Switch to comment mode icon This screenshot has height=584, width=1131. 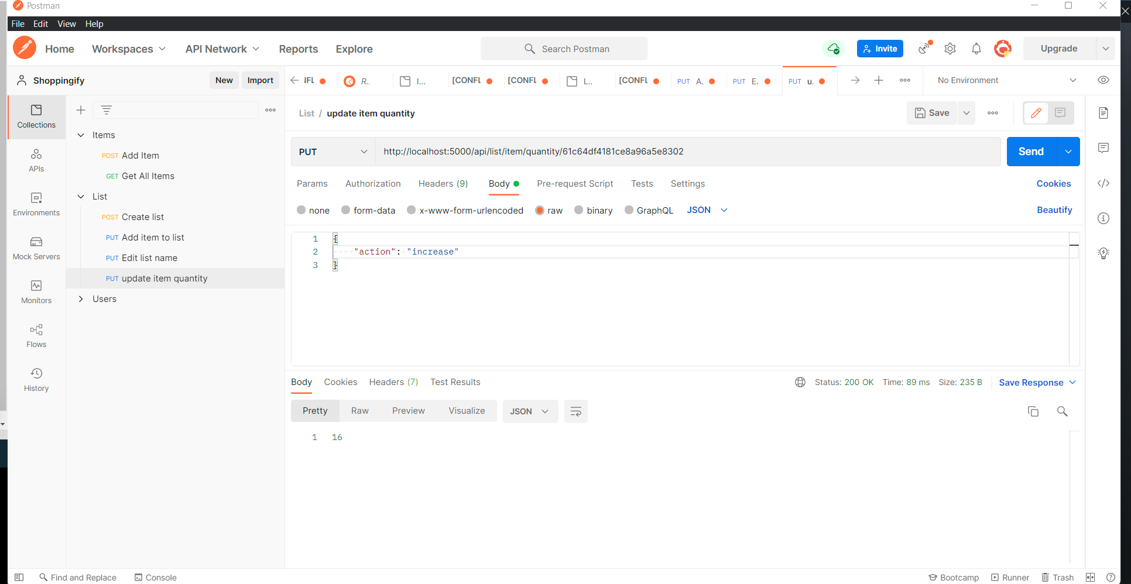(1060, 113)
